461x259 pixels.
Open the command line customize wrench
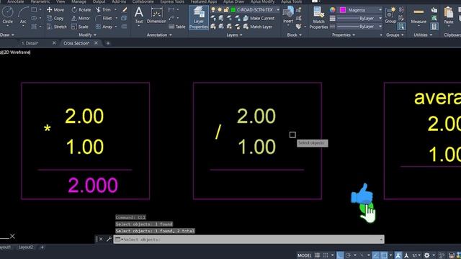109,239
